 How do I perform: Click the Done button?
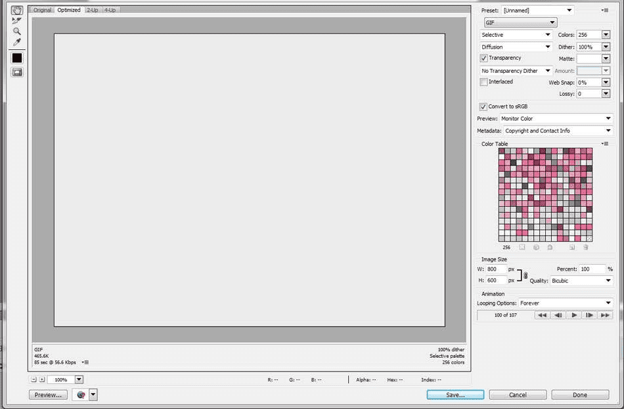(580, 395)
